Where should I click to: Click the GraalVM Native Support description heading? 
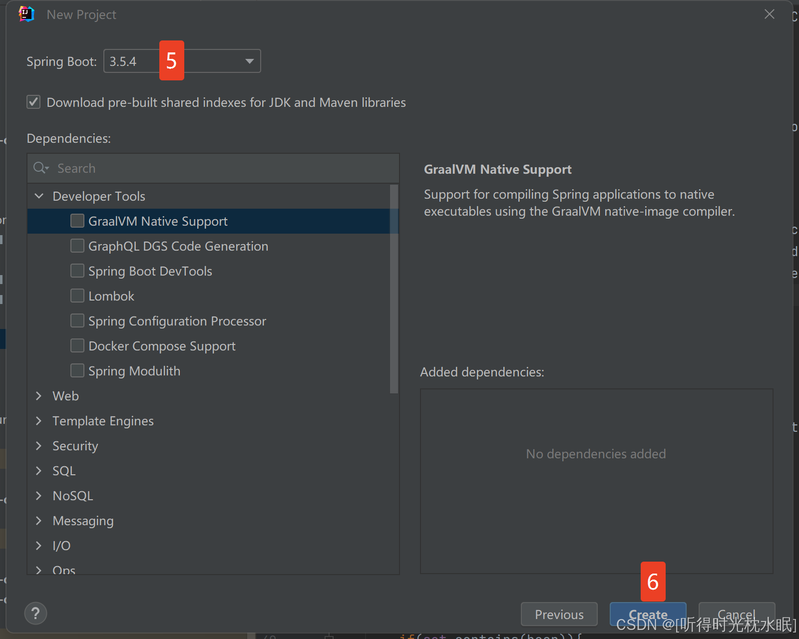click(498, 170)
